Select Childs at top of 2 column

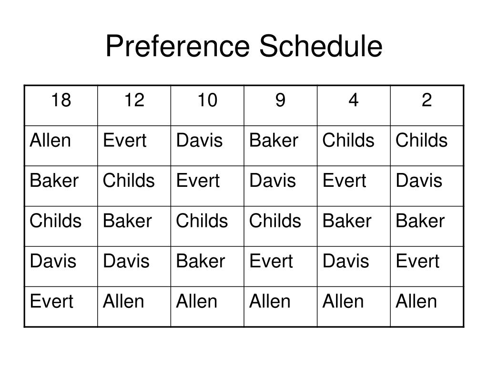pyautogui.click(x=421, y=140)
